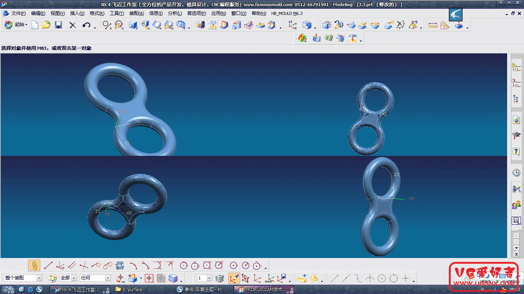The width and height of the screenshot is (524, 294).
Task: Open the 文件(F) menu
Action: [x=18, y=13]
